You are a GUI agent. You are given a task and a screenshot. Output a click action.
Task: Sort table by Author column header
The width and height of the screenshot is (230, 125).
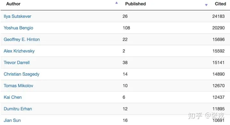point(13,4)
